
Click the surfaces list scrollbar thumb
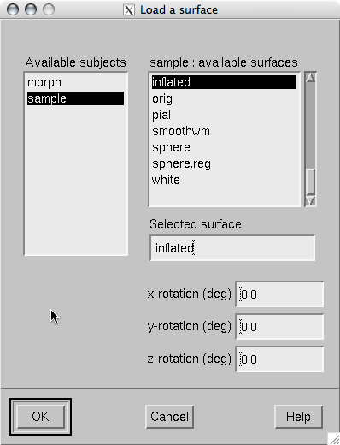point(310,181)
